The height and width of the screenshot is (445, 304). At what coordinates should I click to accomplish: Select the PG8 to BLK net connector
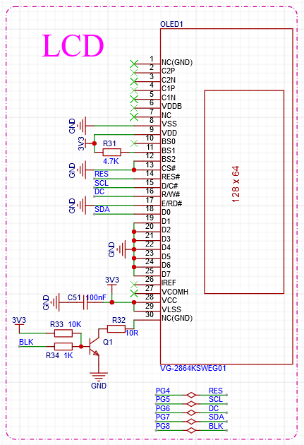(x=192, y=430)
